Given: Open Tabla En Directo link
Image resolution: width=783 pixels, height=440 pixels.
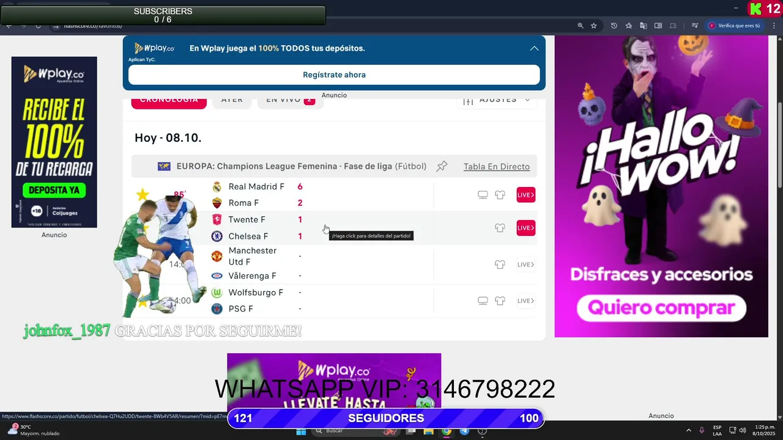Looking at the screenshot, I should [497, 166].
